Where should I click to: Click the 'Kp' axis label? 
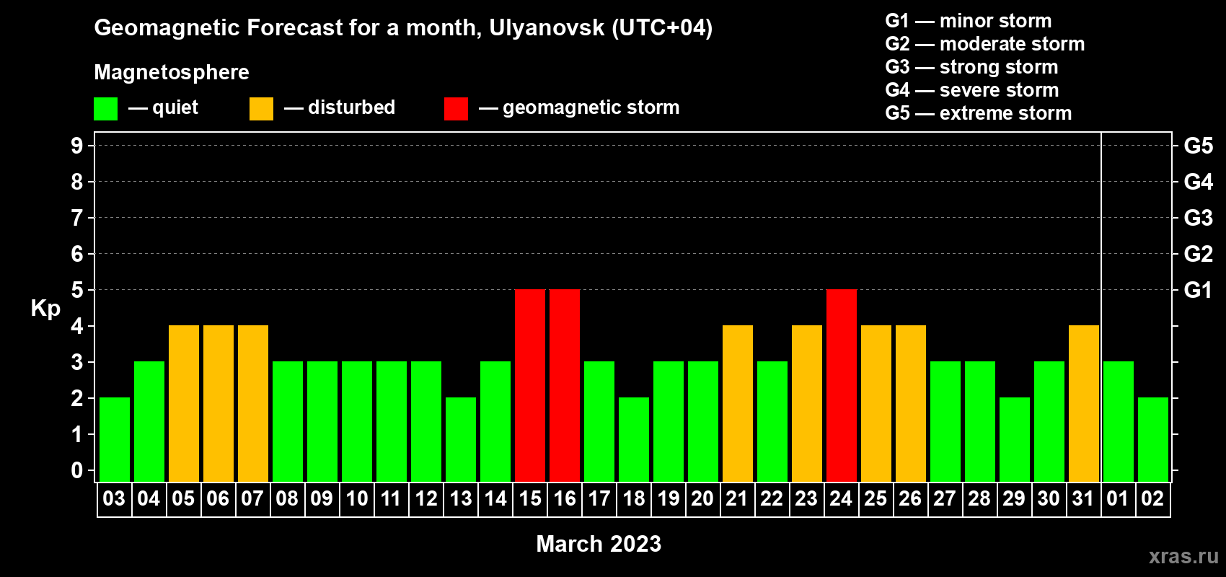pos(45,309)
